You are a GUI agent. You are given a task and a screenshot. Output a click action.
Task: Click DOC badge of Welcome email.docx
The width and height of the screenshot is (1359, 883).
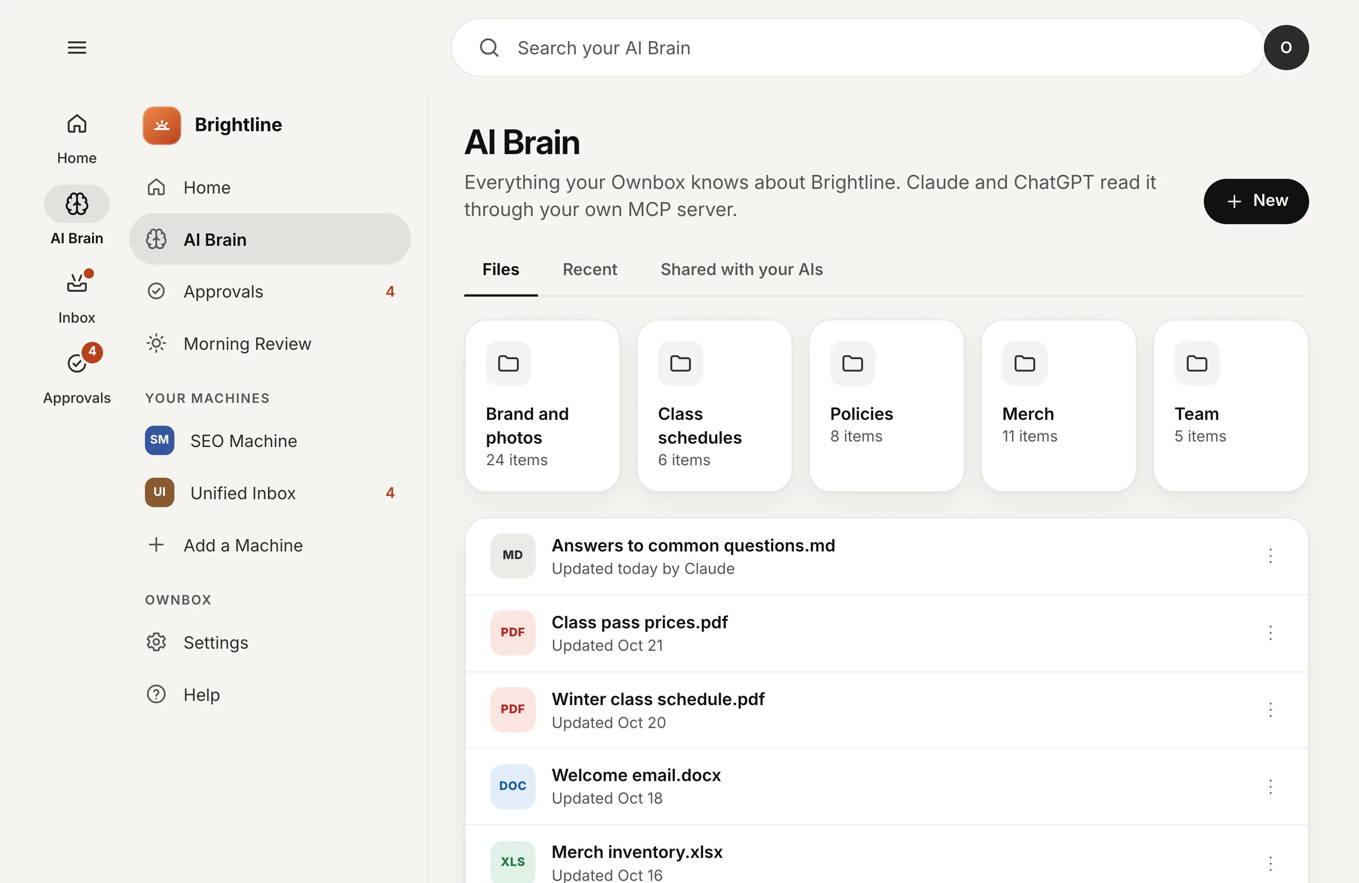pyautogui.click(x=513, y=786)
